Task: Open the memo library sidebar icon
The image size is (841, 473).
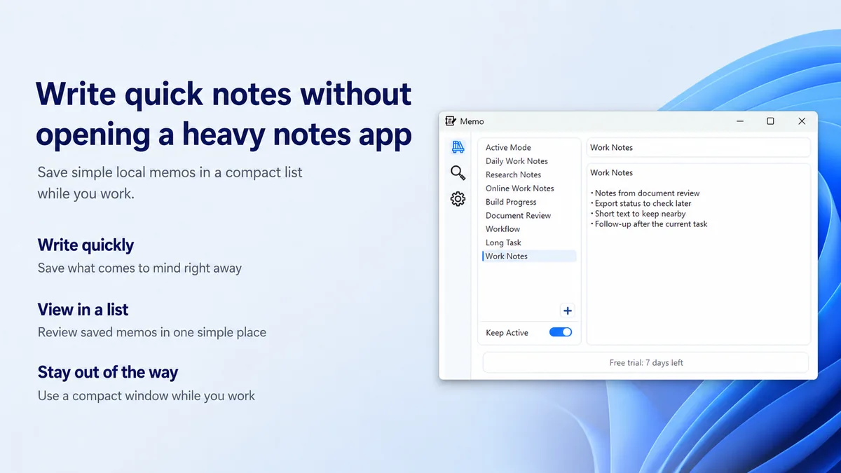Action: (x=458, y=147)
